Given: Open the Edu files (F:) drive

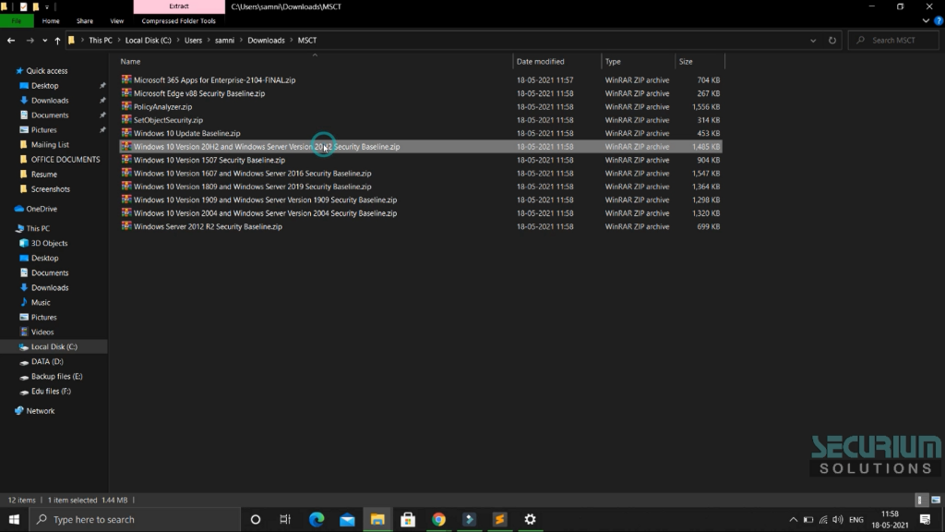Looking at the screenshot, I should (x=51, y=391).
